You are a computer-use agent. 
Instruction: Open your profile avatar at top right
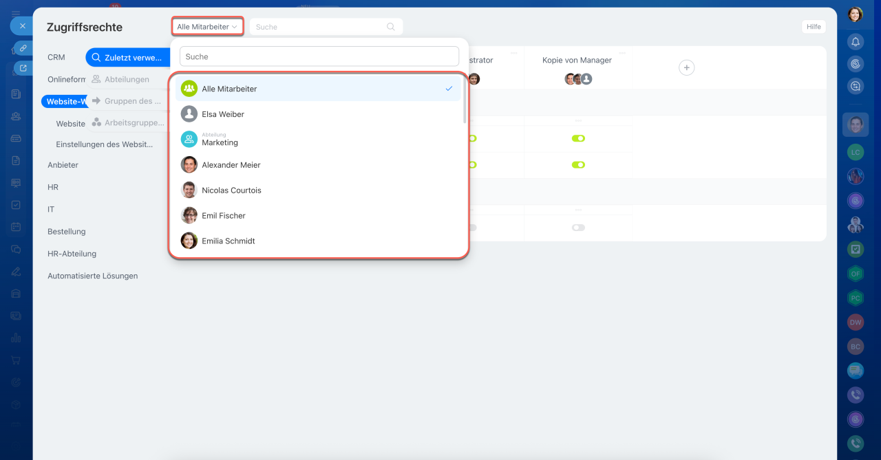856,14
